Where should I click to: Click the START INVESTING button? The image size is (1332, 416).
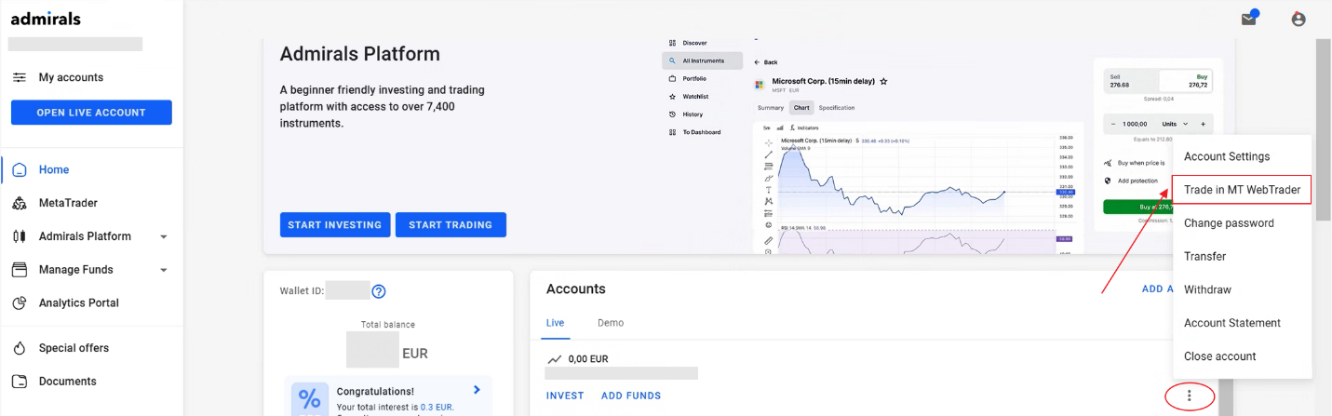(x=335, y=225)
